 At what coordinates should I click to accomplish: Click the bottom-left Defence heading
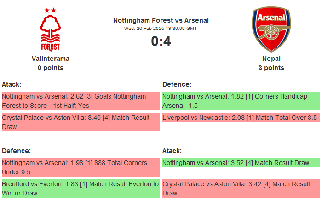point(16,151)
